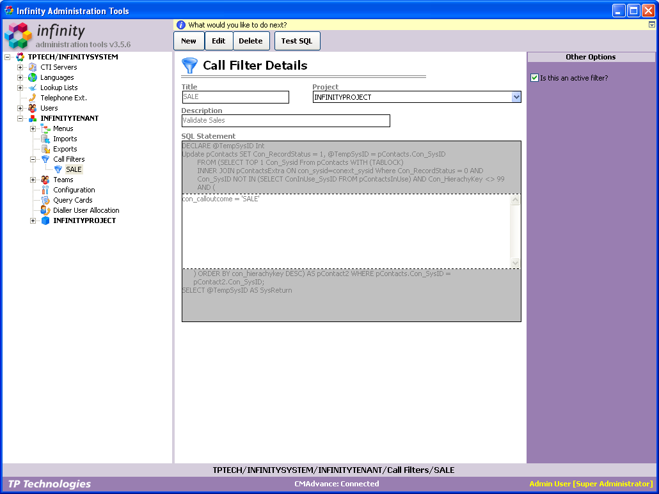This screenshot has width=659, height=494.
Task: Open the Project dropdown list
Action: pyautogui.click(x=516, y=97)
